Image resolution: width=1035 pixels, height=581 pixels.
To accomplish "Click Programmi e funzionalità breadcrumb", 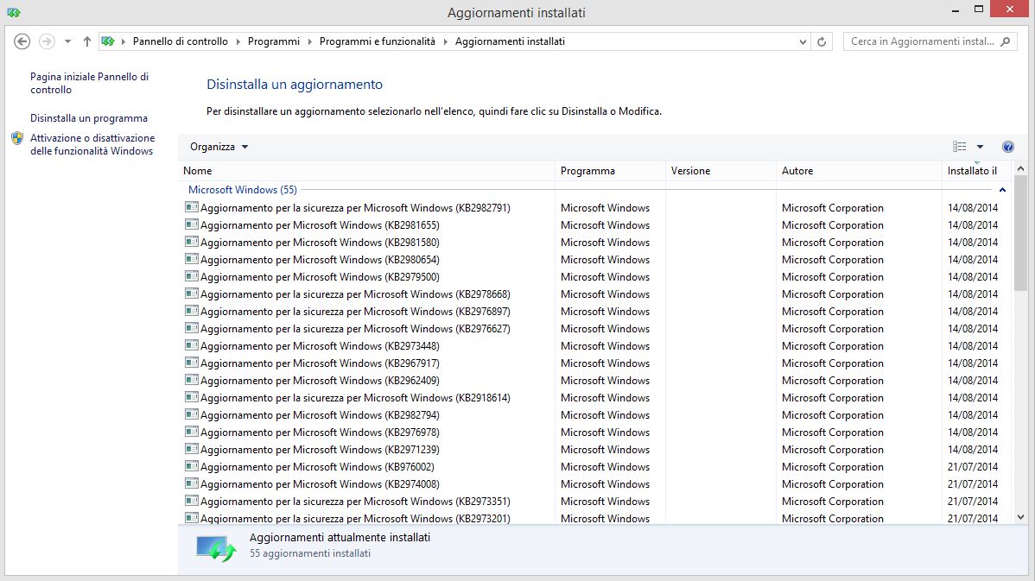I will click(x=377, y=41).
